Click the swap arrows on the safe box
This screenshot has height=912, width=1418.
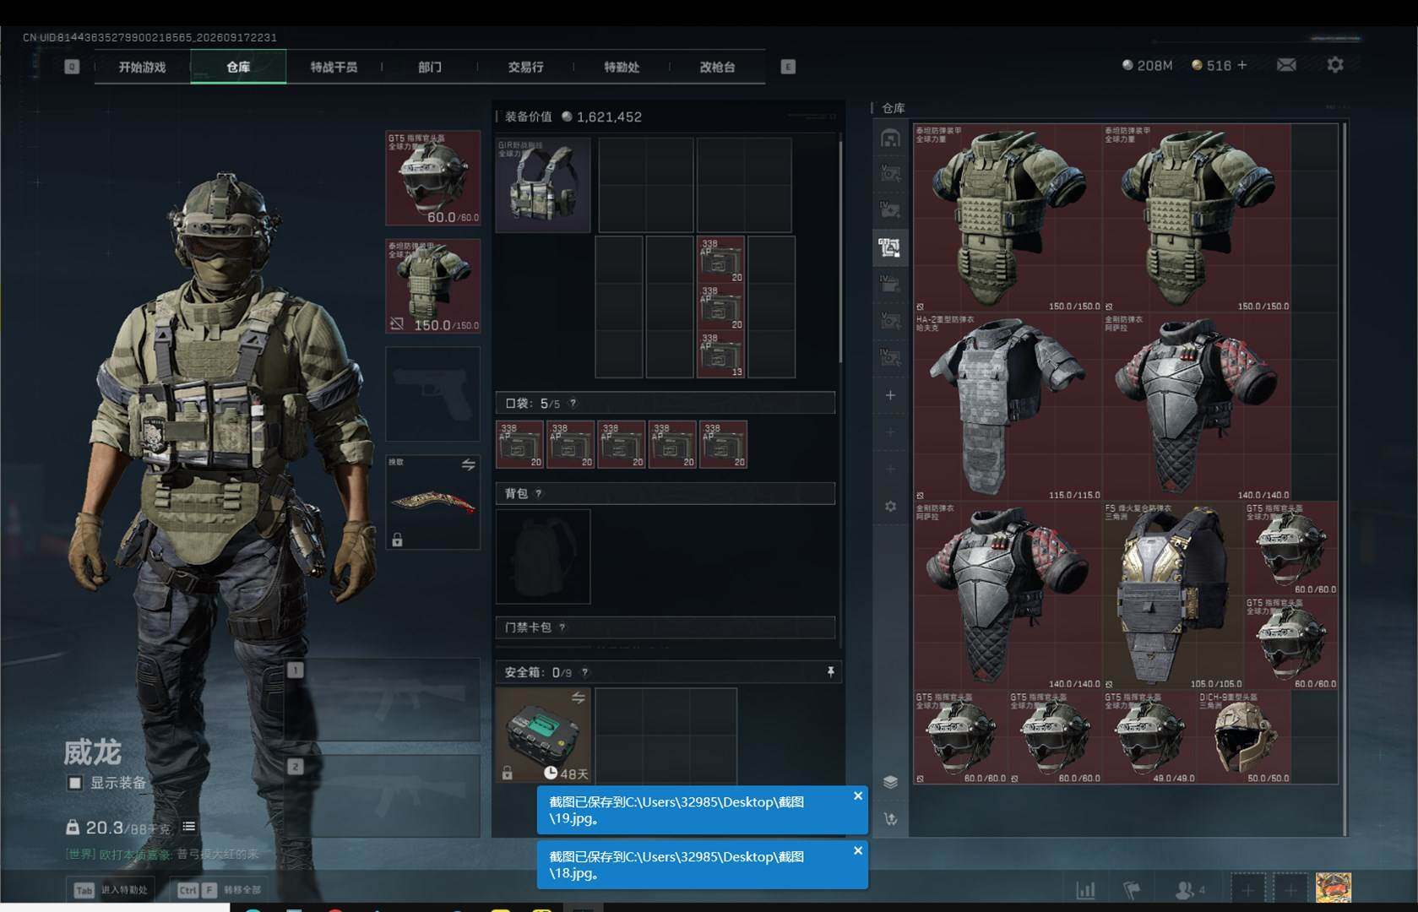click(579, 698)
